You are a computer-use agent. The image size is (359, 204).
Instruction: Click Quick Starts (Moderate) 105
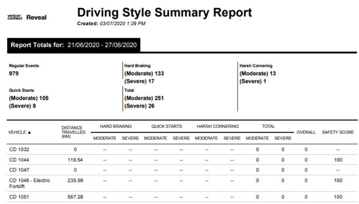(x=29, y=98)
